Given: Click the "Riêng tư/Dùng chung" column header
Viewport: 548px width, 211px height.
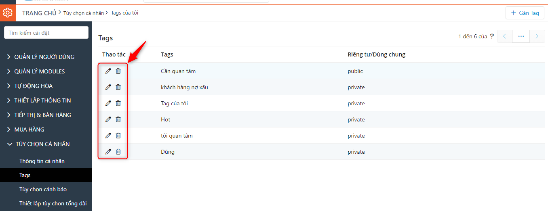Looking at the screenshot, I should pos(377,54).
